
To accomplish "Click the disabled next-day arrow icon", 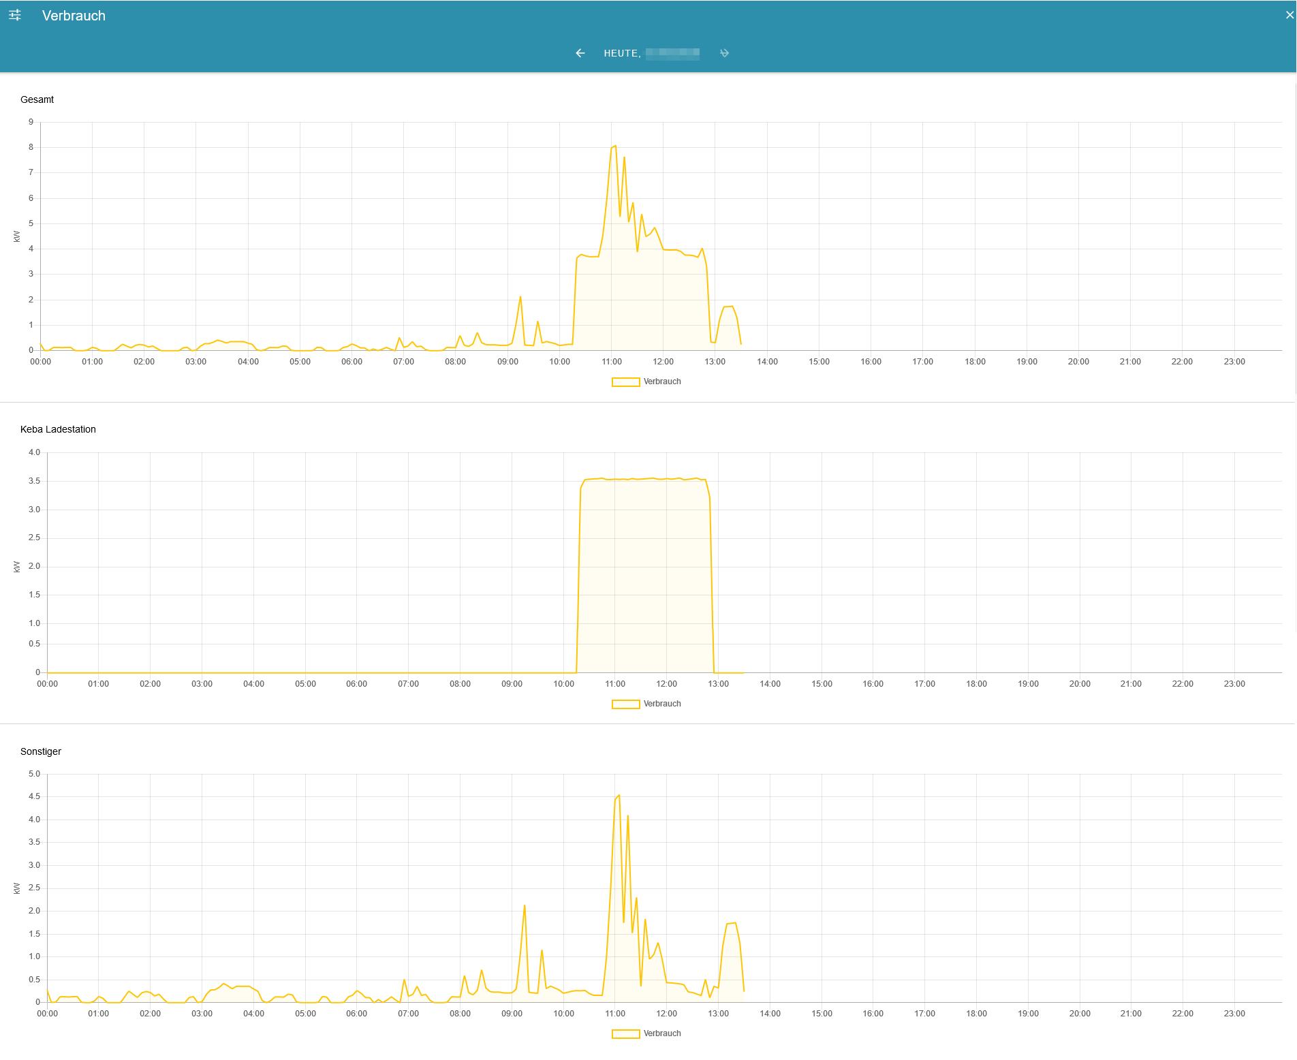I will tap(724, 53).
